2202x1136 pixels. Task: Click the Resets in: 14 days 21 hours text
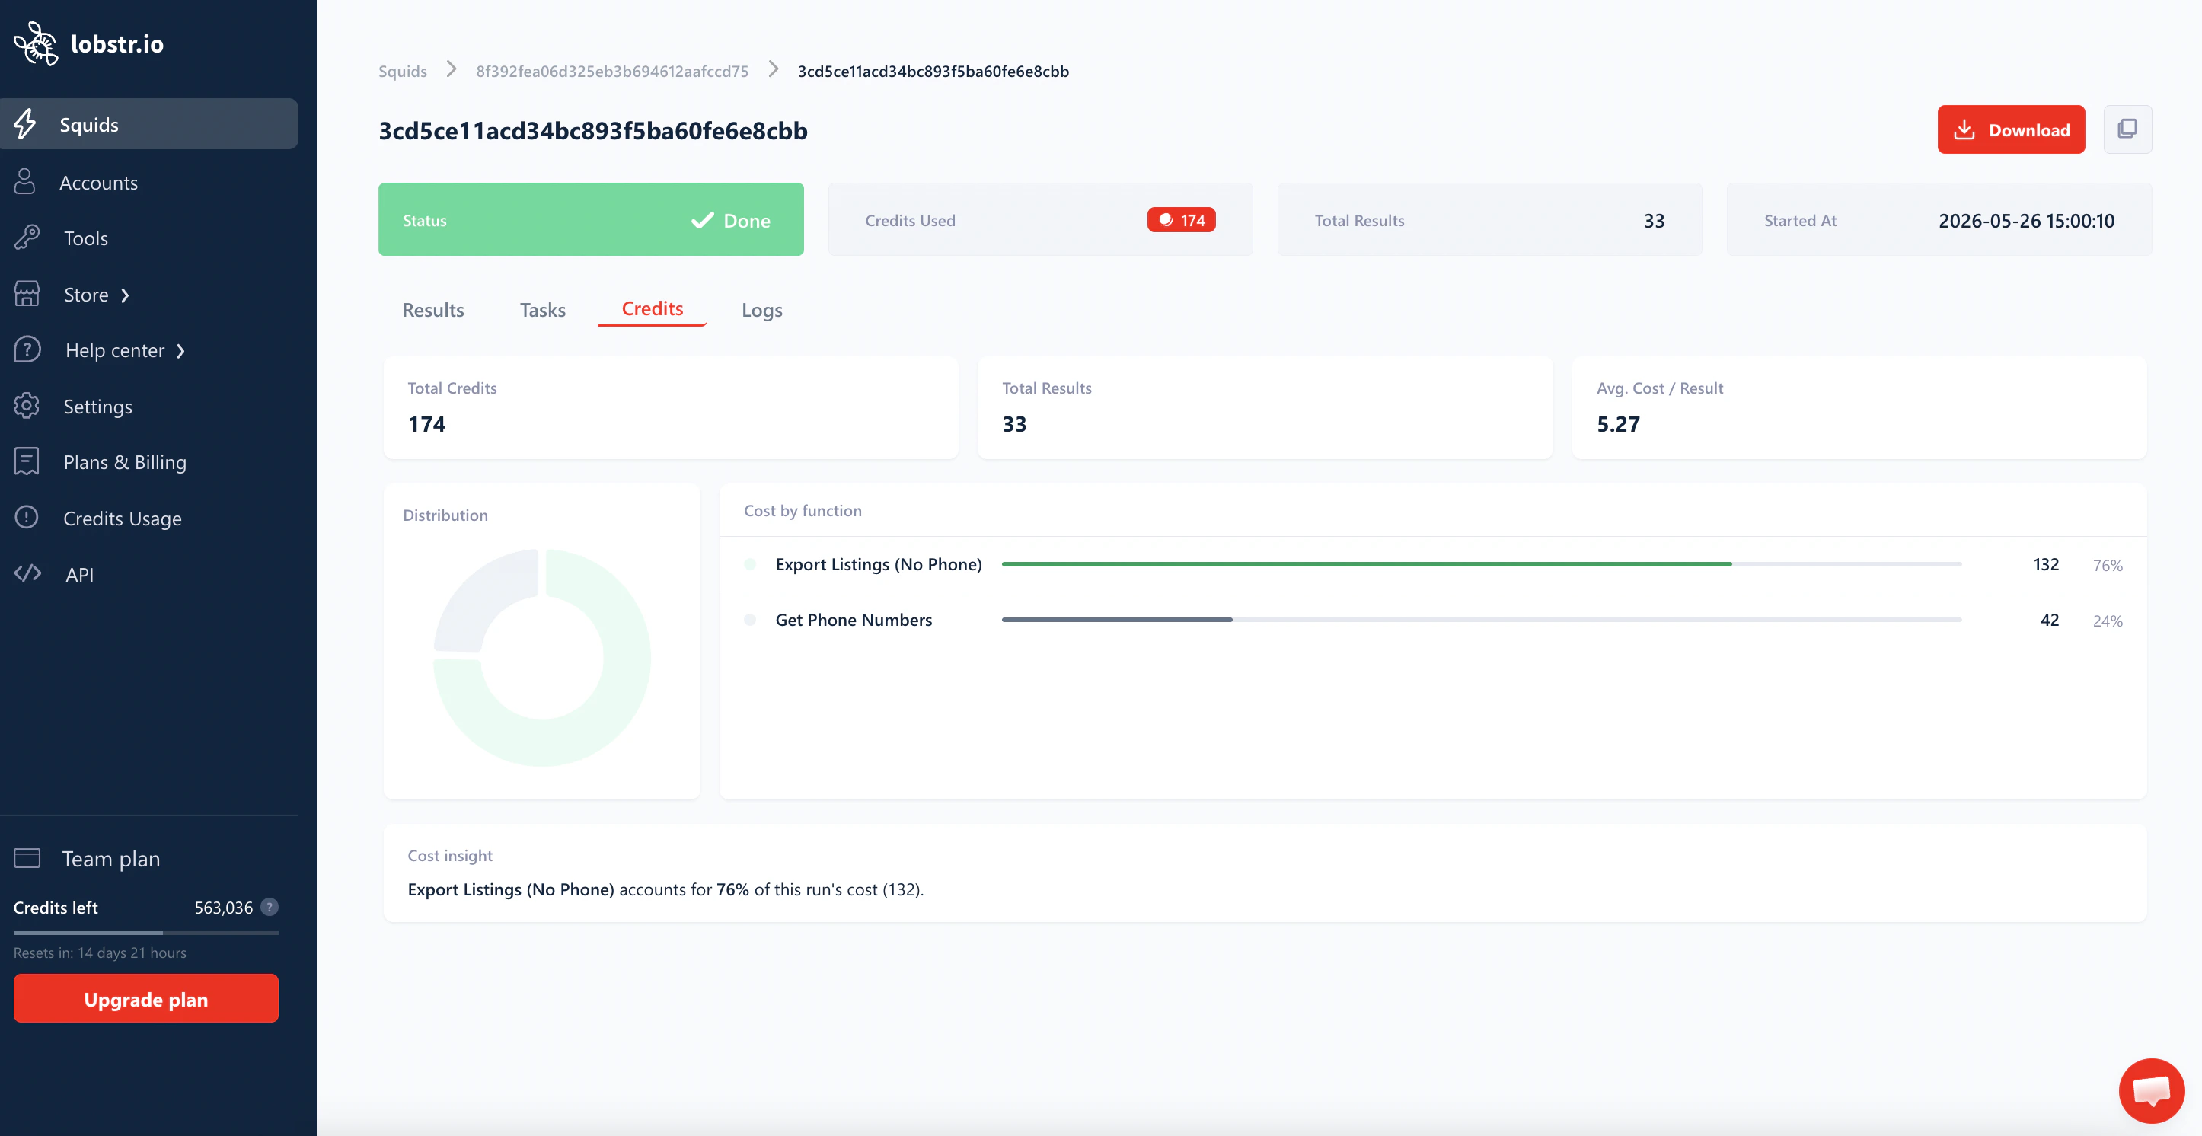tap(100, 953)
